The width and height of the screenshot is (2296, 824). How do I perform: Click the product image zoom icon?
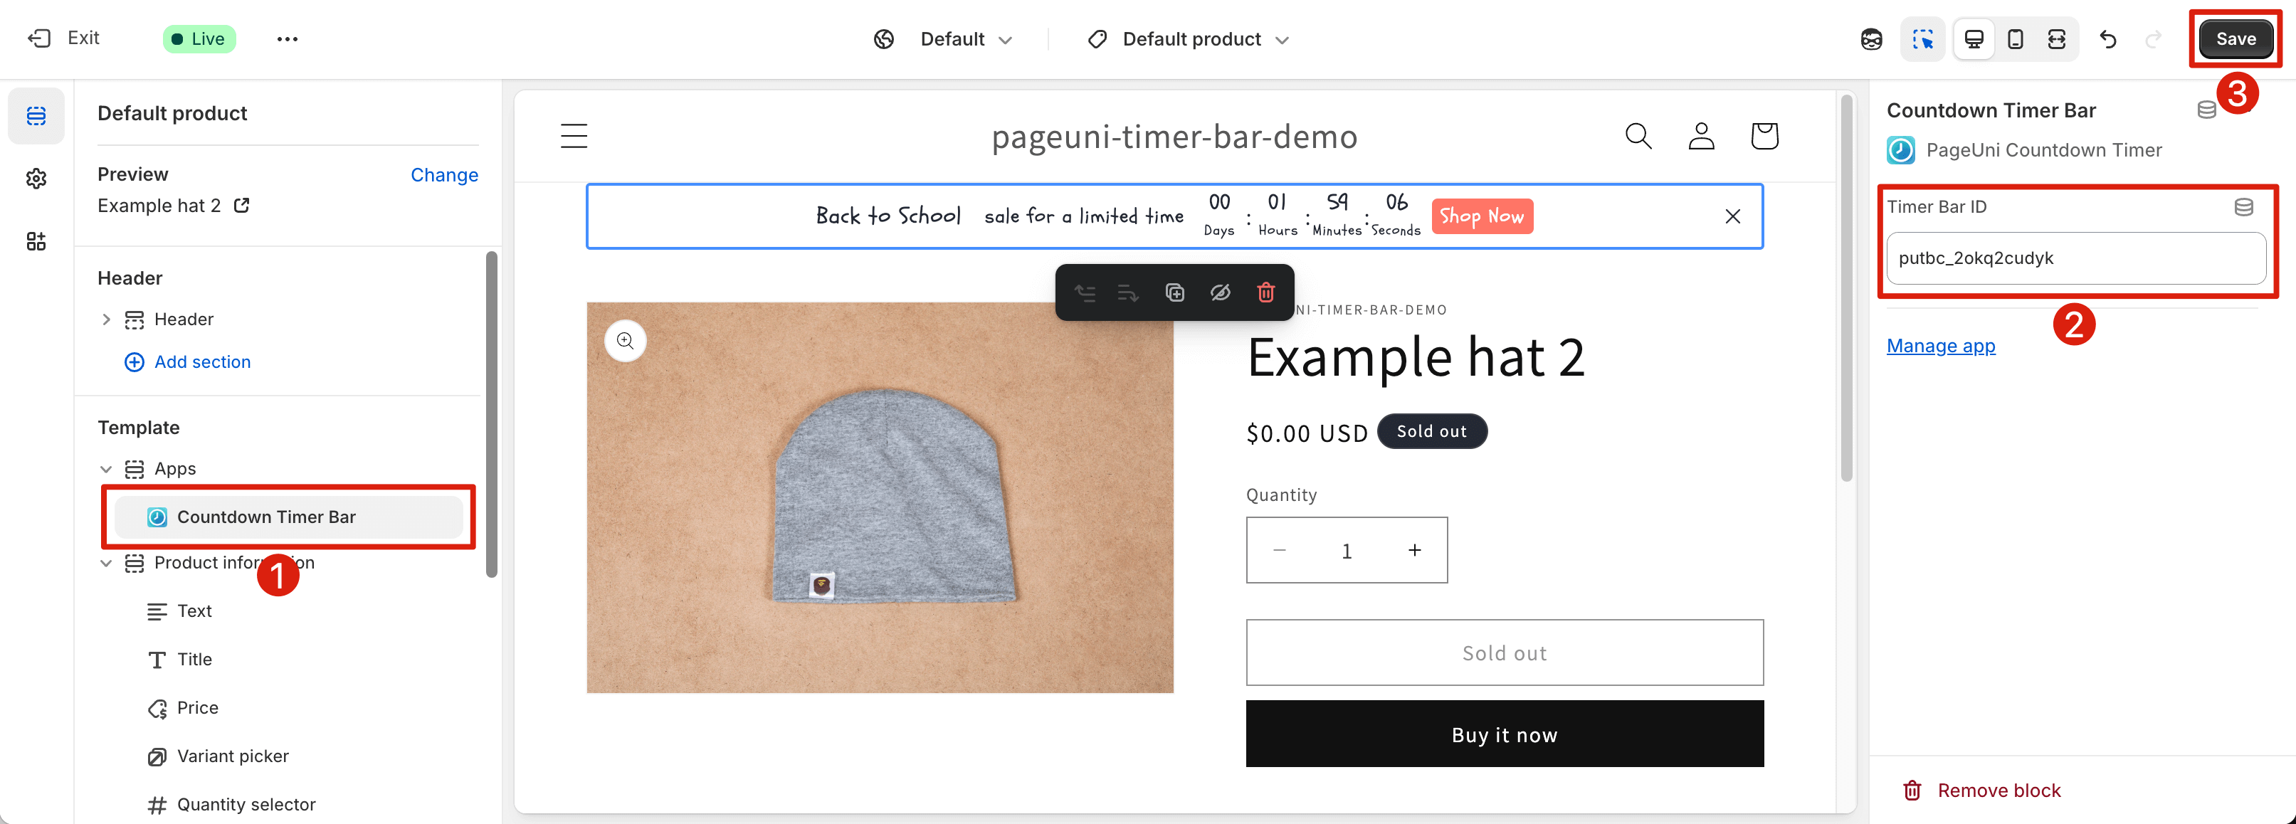click(626, 341)
